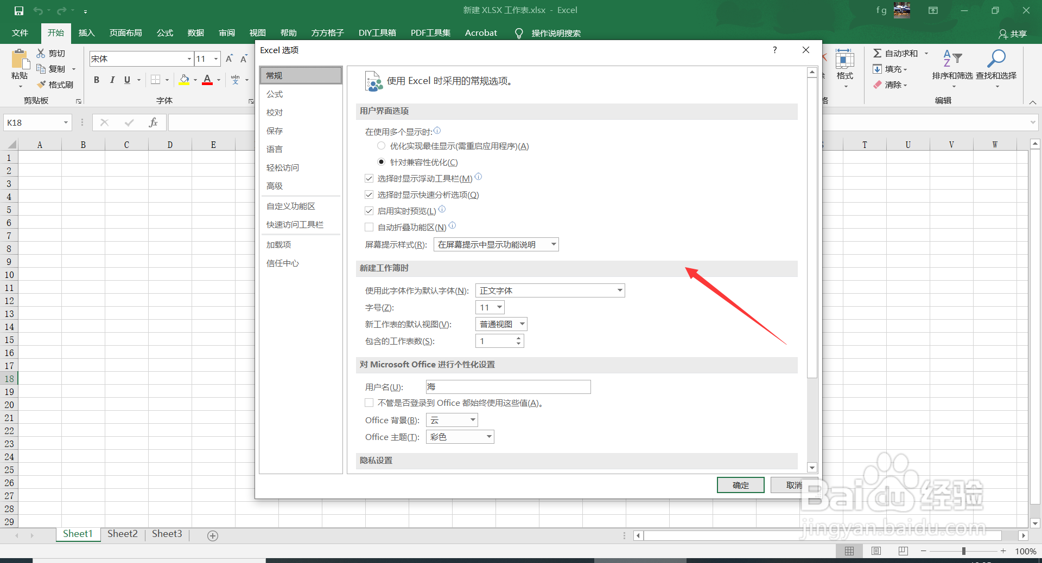Select the Format Painter tool
This screenshot has width=1042, height=563.
[55, 84]
